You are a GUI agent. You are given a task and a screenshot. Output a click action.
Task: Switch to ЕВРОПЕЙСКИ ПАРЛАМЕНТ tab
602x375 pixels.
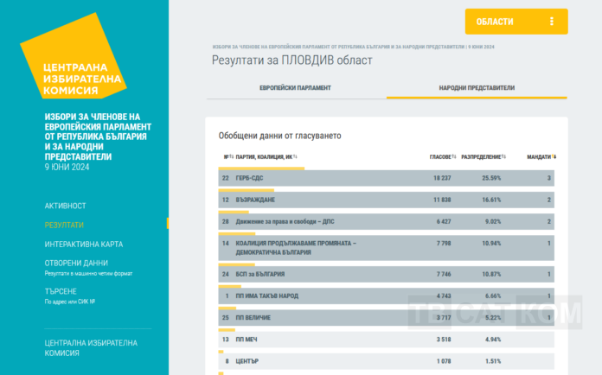point(295,88)
